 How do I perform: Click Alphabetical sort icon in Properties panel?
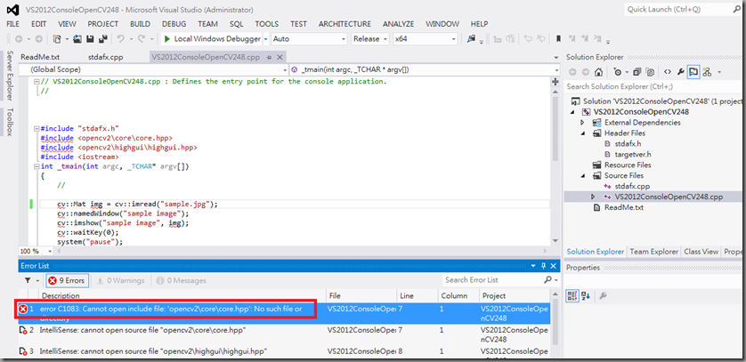(x=586, y=296)
